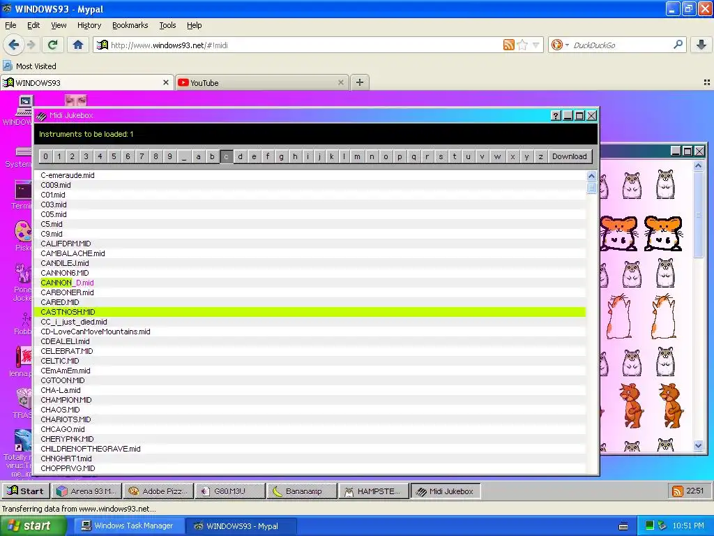Open a new browser tab

359,82
